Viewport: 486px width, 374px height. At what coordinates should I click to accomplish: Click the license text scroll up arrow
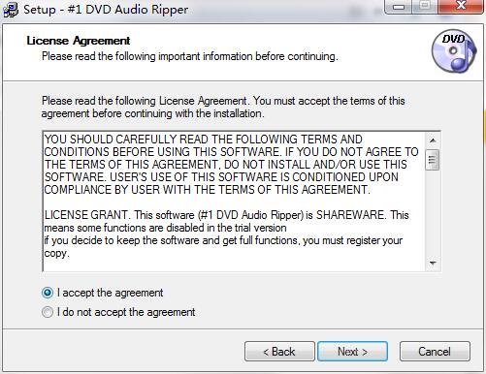coord(433,140)
